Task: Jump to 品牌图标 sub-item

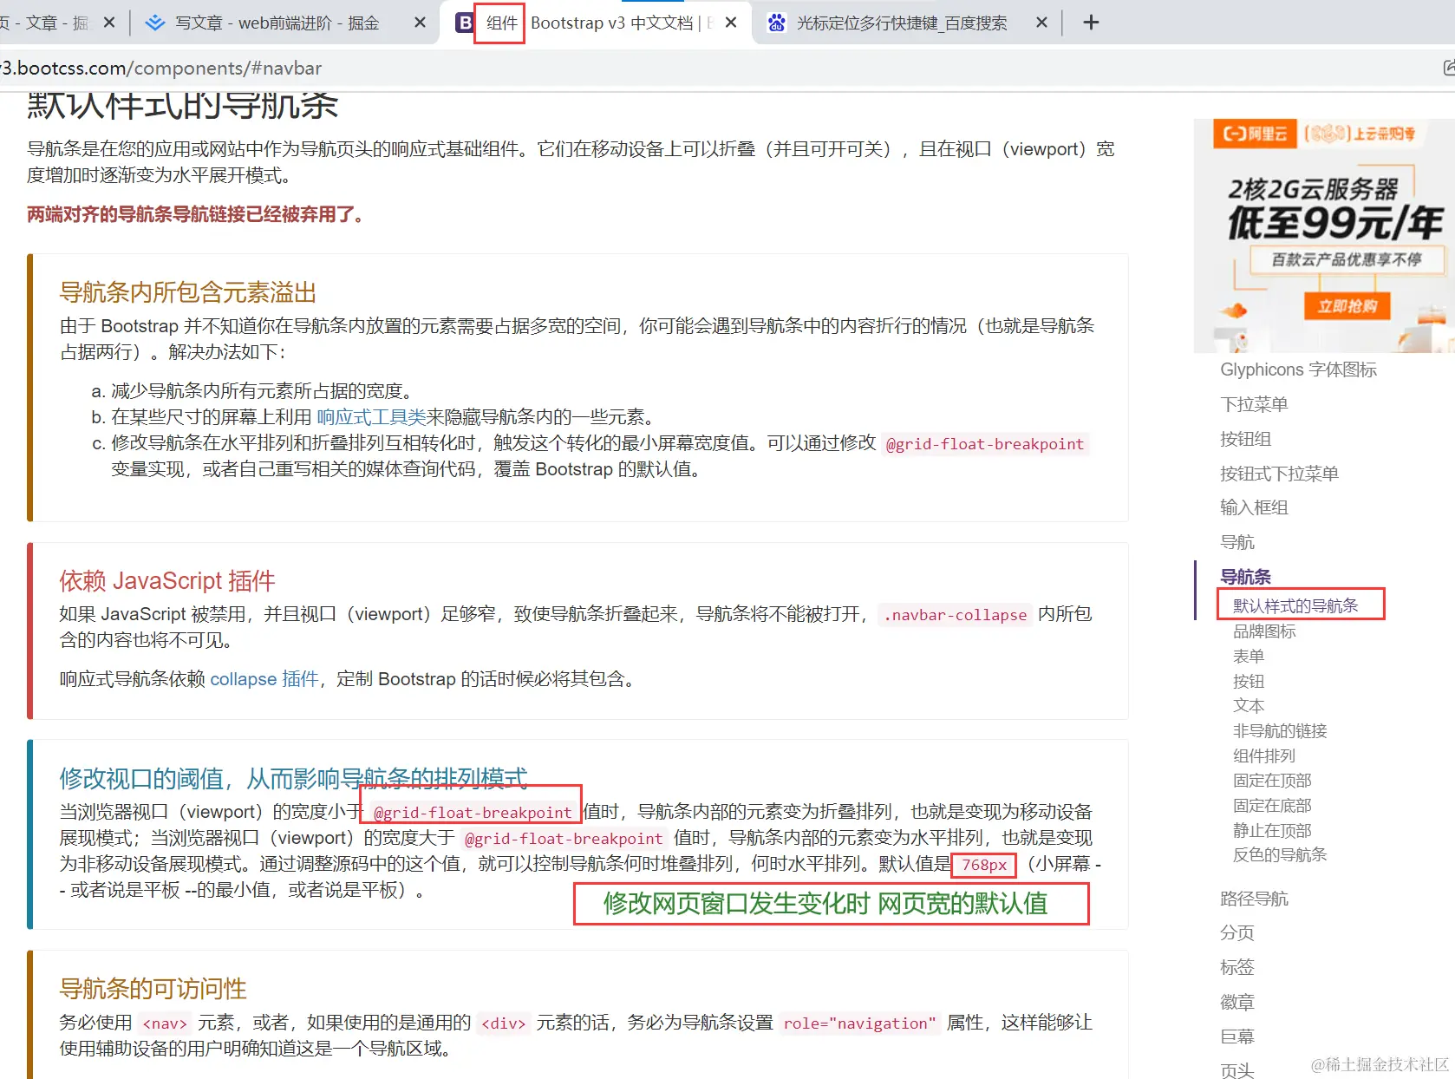Action: click(x=1264, y=631)
